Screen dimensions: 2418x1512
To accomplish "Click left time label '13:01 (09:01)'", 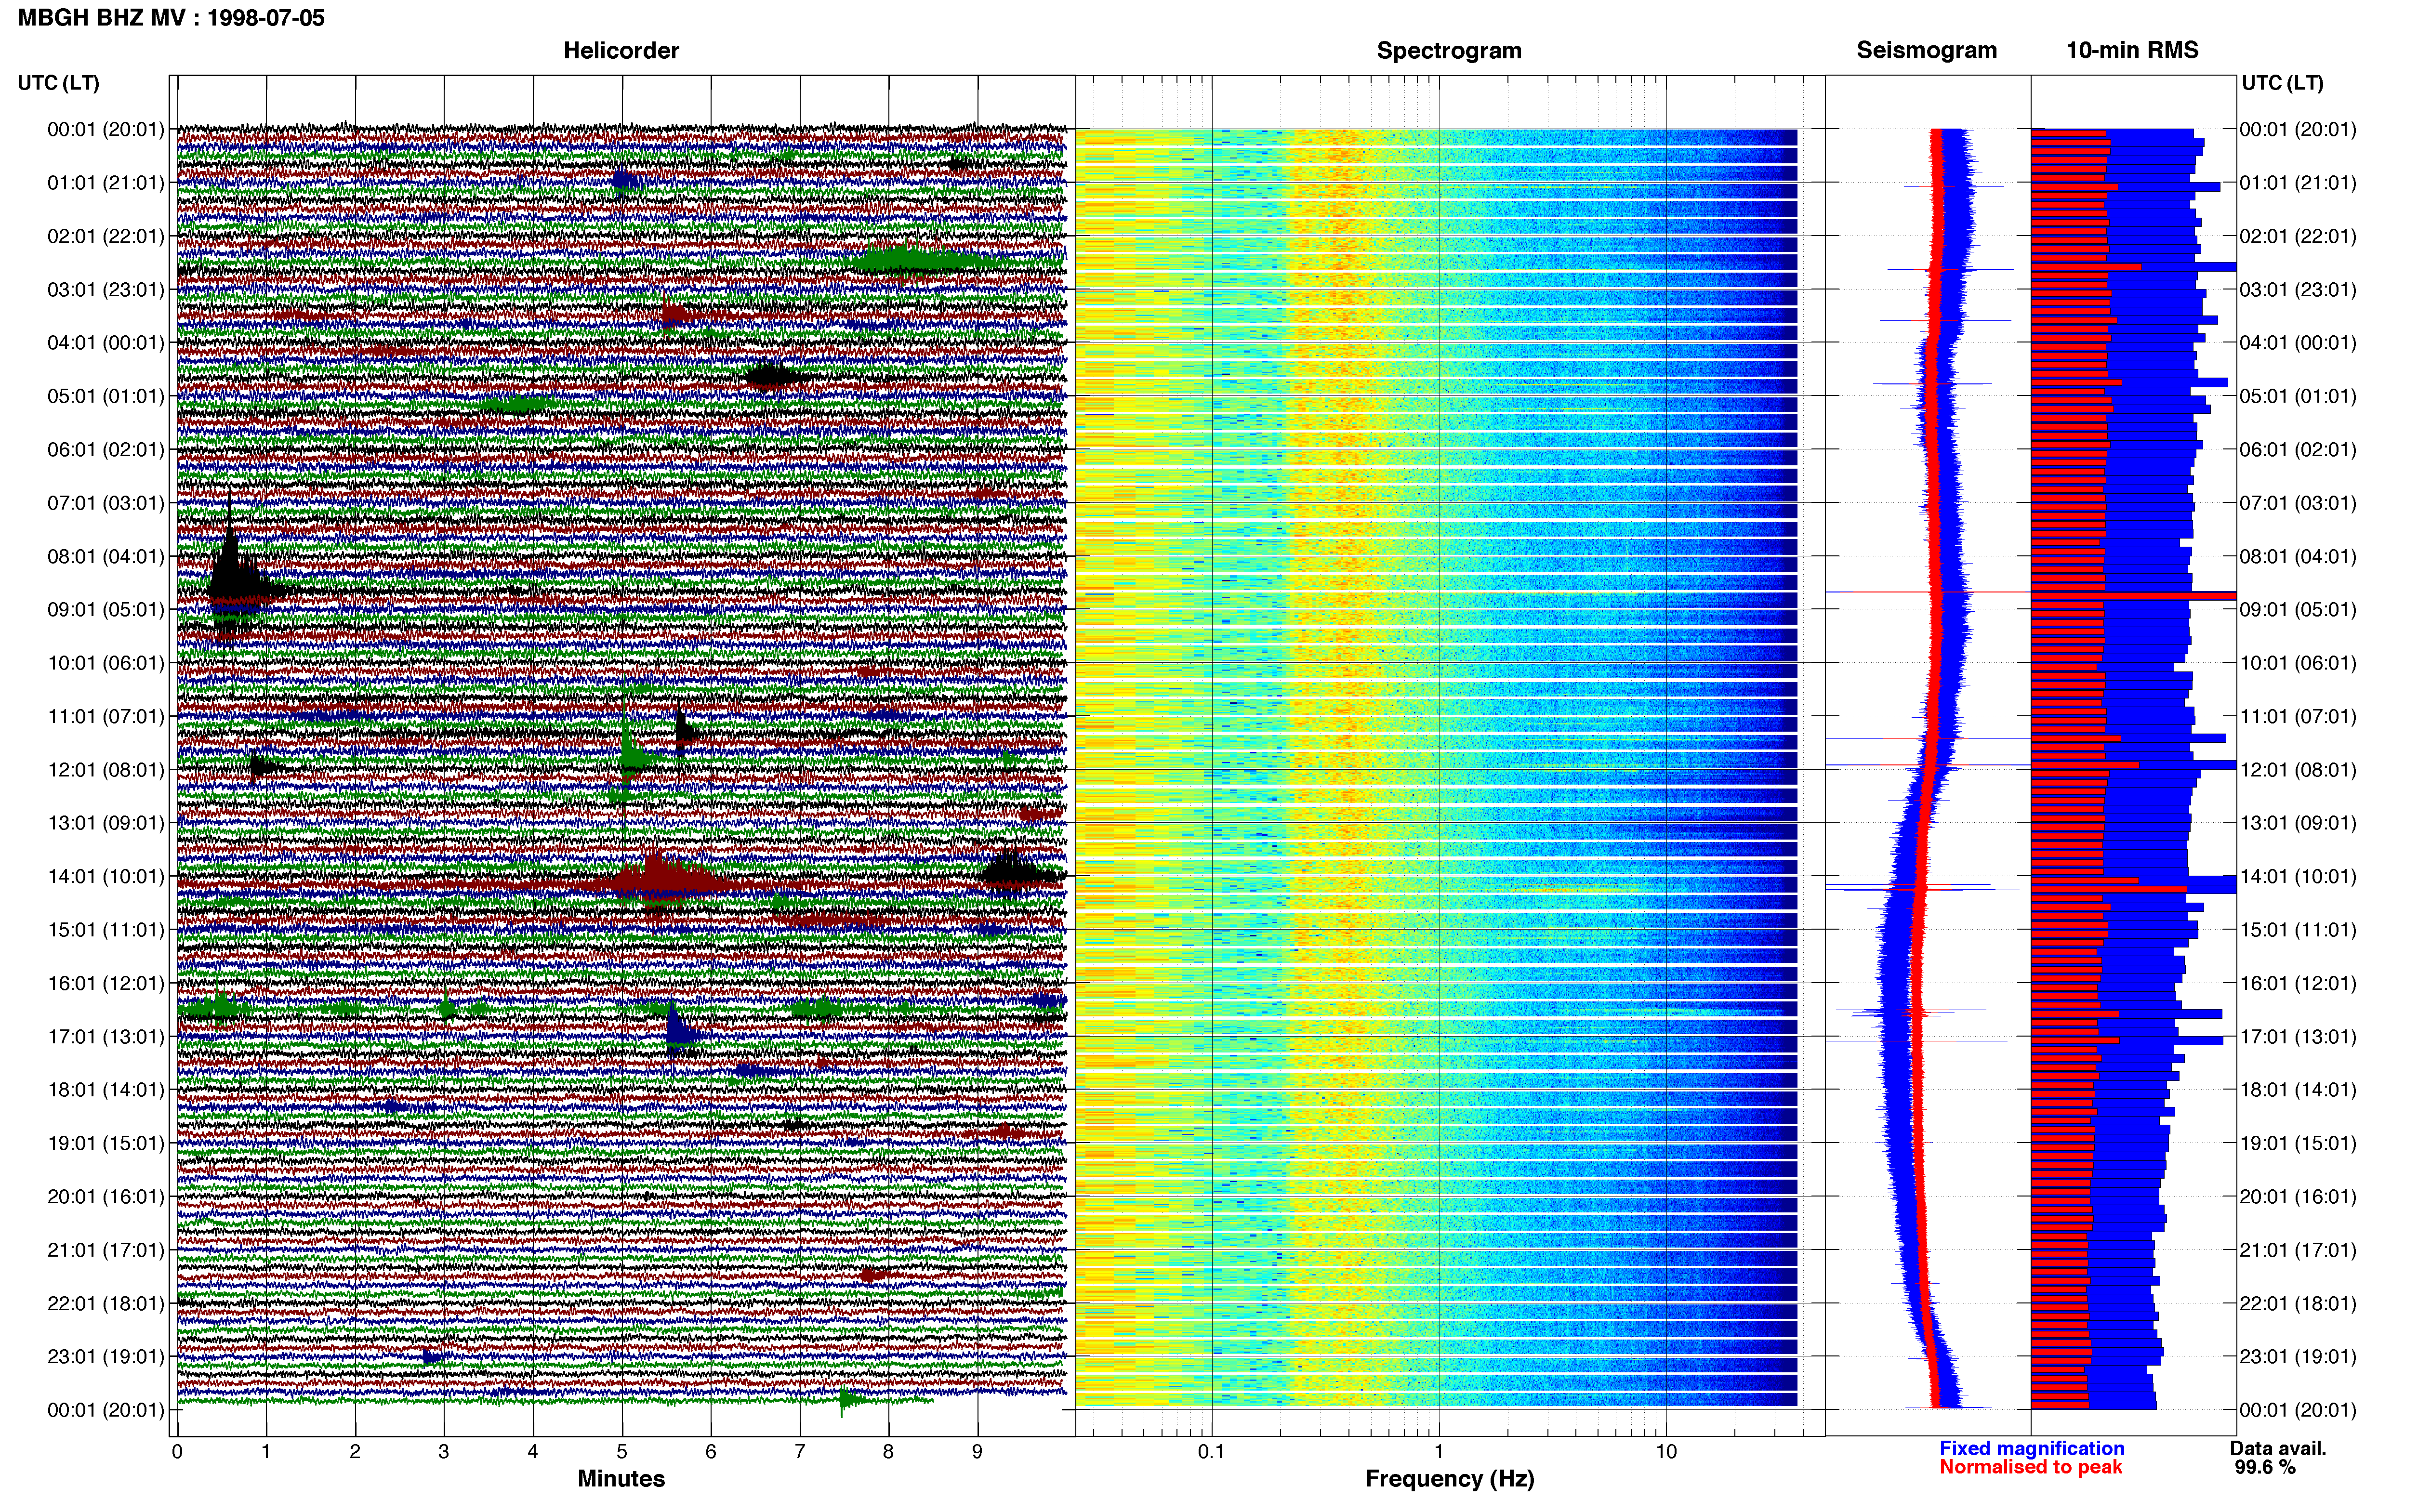I will pyautogui.click(x=105, y=823).
